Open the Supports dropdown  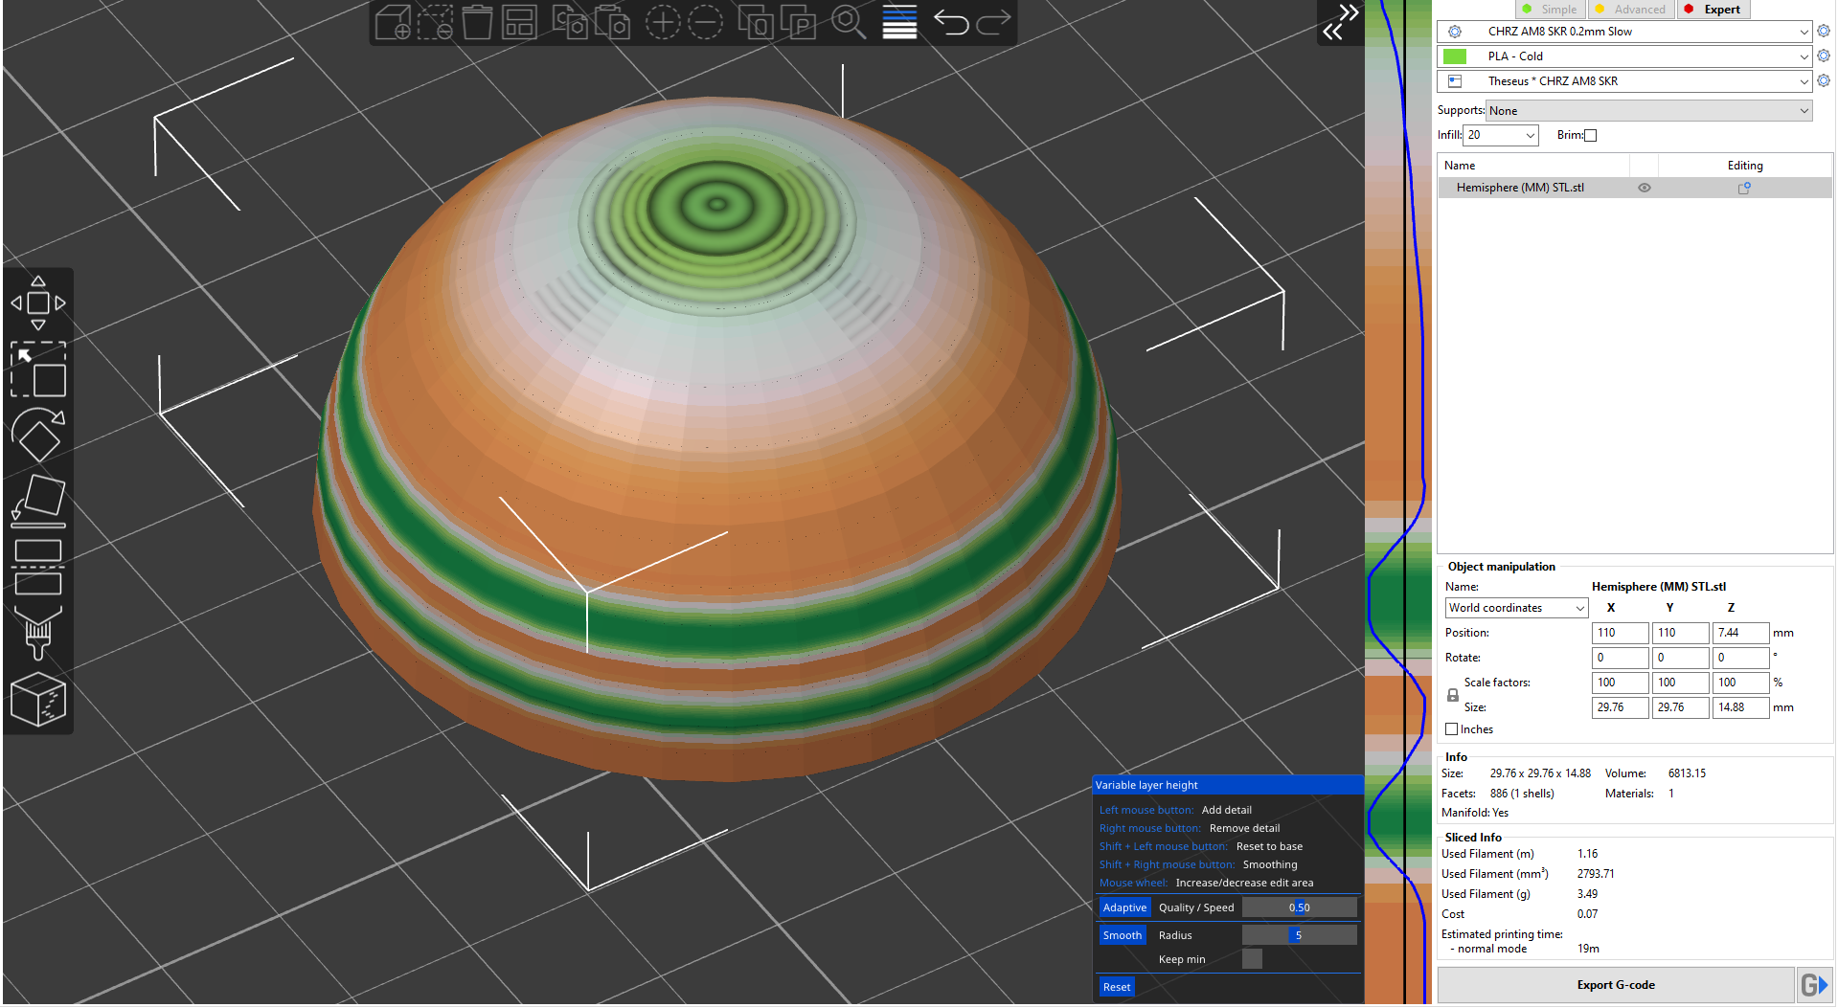1648,111
